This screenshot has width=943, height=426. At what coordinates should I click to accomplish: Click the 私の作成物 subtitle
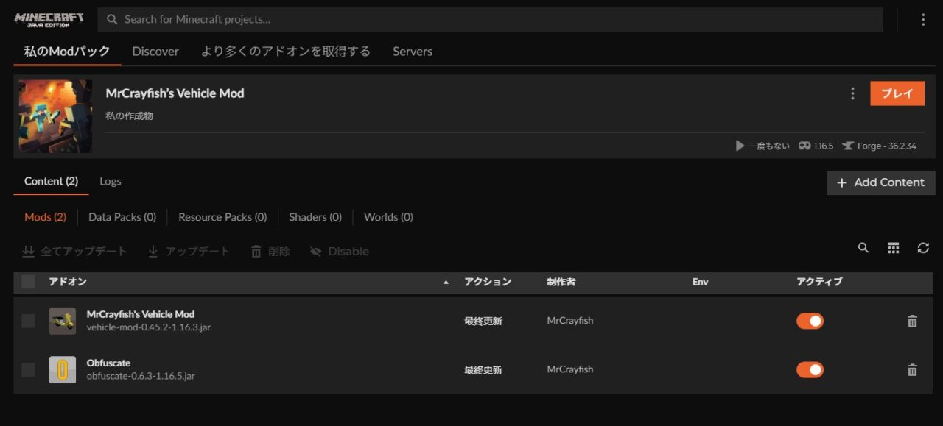click(130, 116)
